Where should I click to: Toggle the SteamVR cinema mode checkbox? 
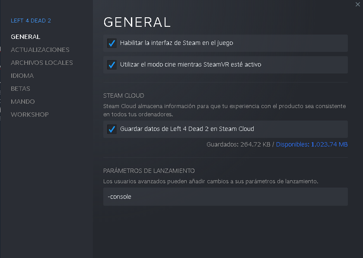click(x=112, y=65)
